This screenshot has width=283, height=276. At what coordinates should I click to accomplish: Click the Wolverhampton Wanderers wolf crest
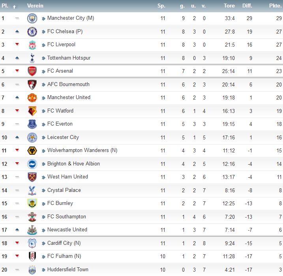(32, 150)
